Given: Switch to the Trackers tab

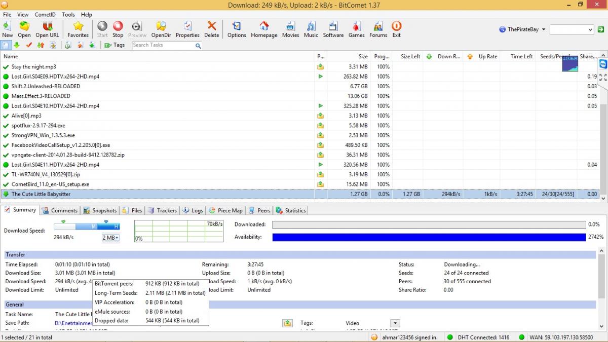Looking at the screenshot, I should click(x=162, y=210).
